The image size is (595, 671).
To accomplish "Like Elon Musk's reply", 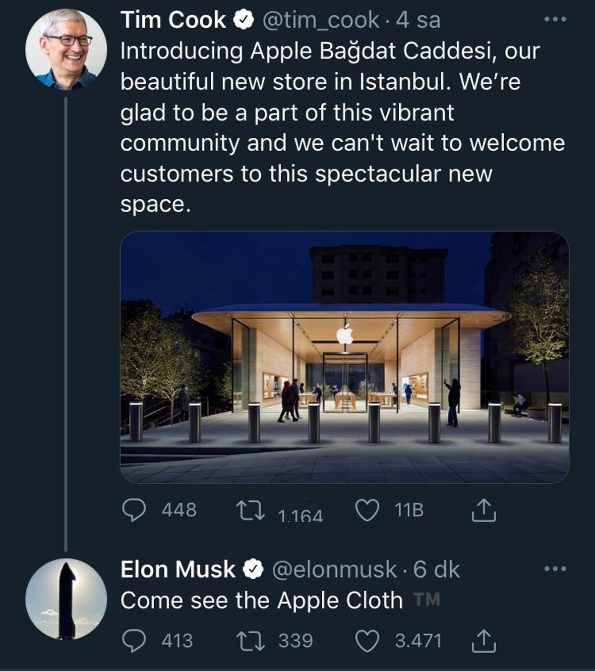I will [368, 641].
